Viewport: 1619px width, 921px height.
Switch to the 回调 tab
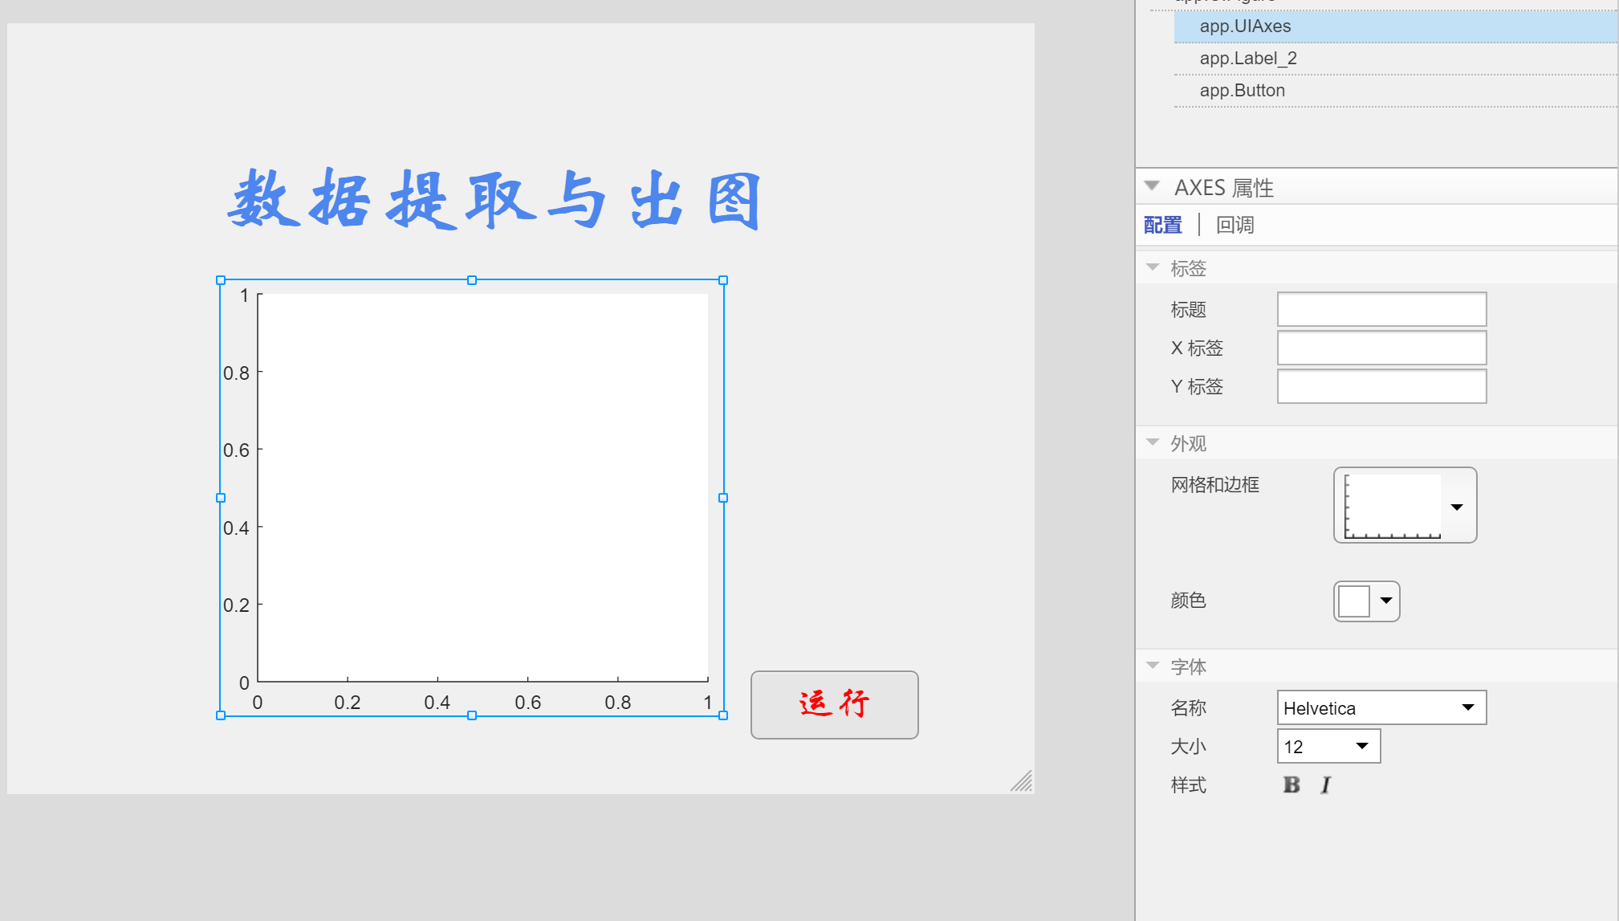tap(1235, 225)
